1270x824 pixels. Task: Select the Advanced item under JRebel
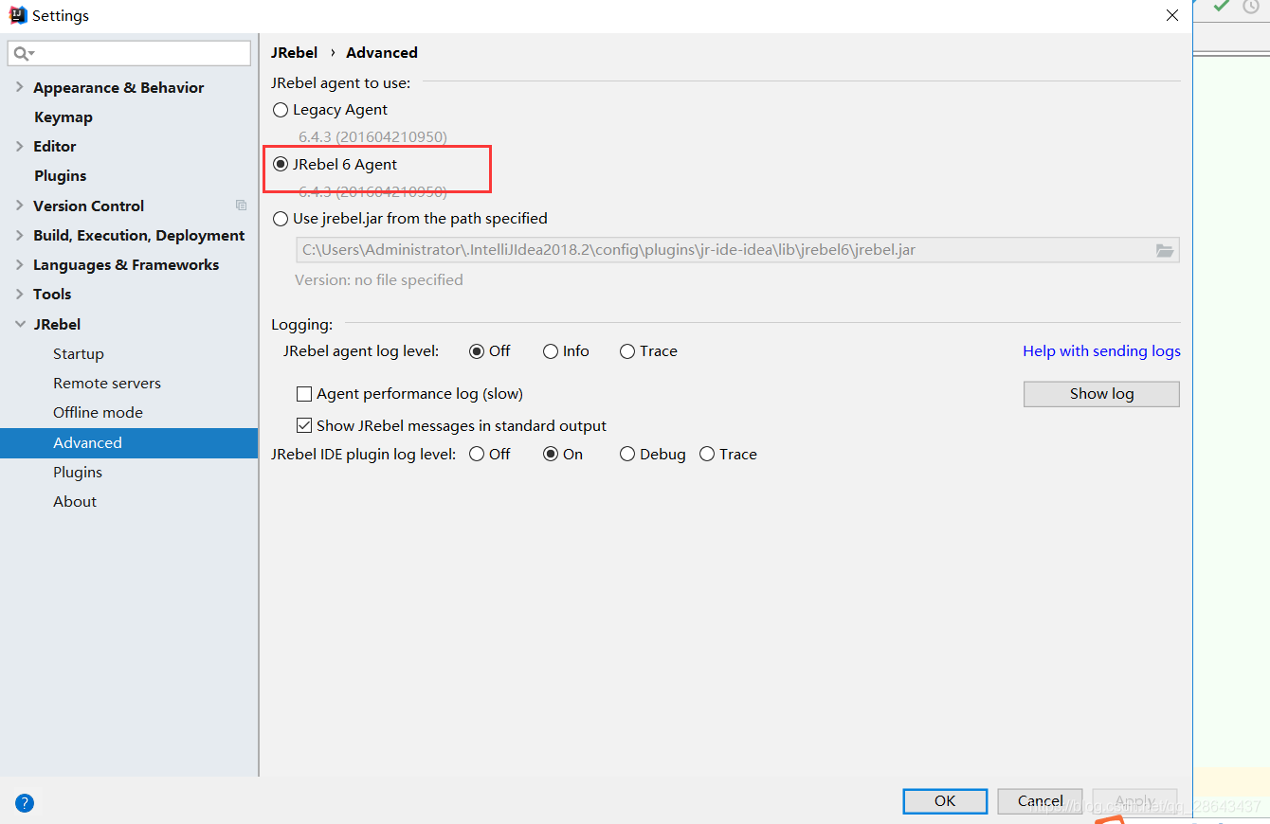pyautogui.click(x=129, y=442)
